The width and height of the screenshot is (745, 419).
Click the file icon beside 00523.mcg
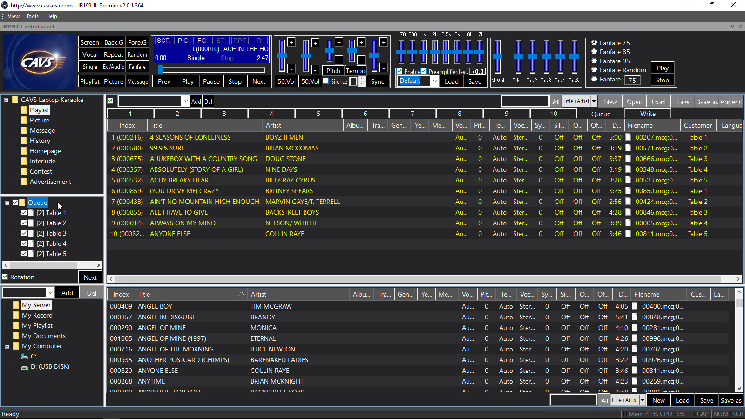click(629, 180)
